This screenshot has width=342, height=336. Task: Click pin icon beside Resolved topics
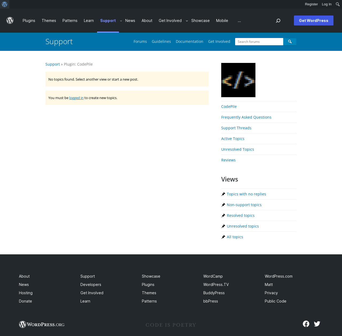tap(223, 216)
